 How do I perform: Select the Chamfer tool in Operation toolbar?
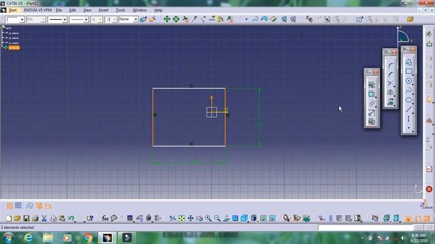point(391,74)
